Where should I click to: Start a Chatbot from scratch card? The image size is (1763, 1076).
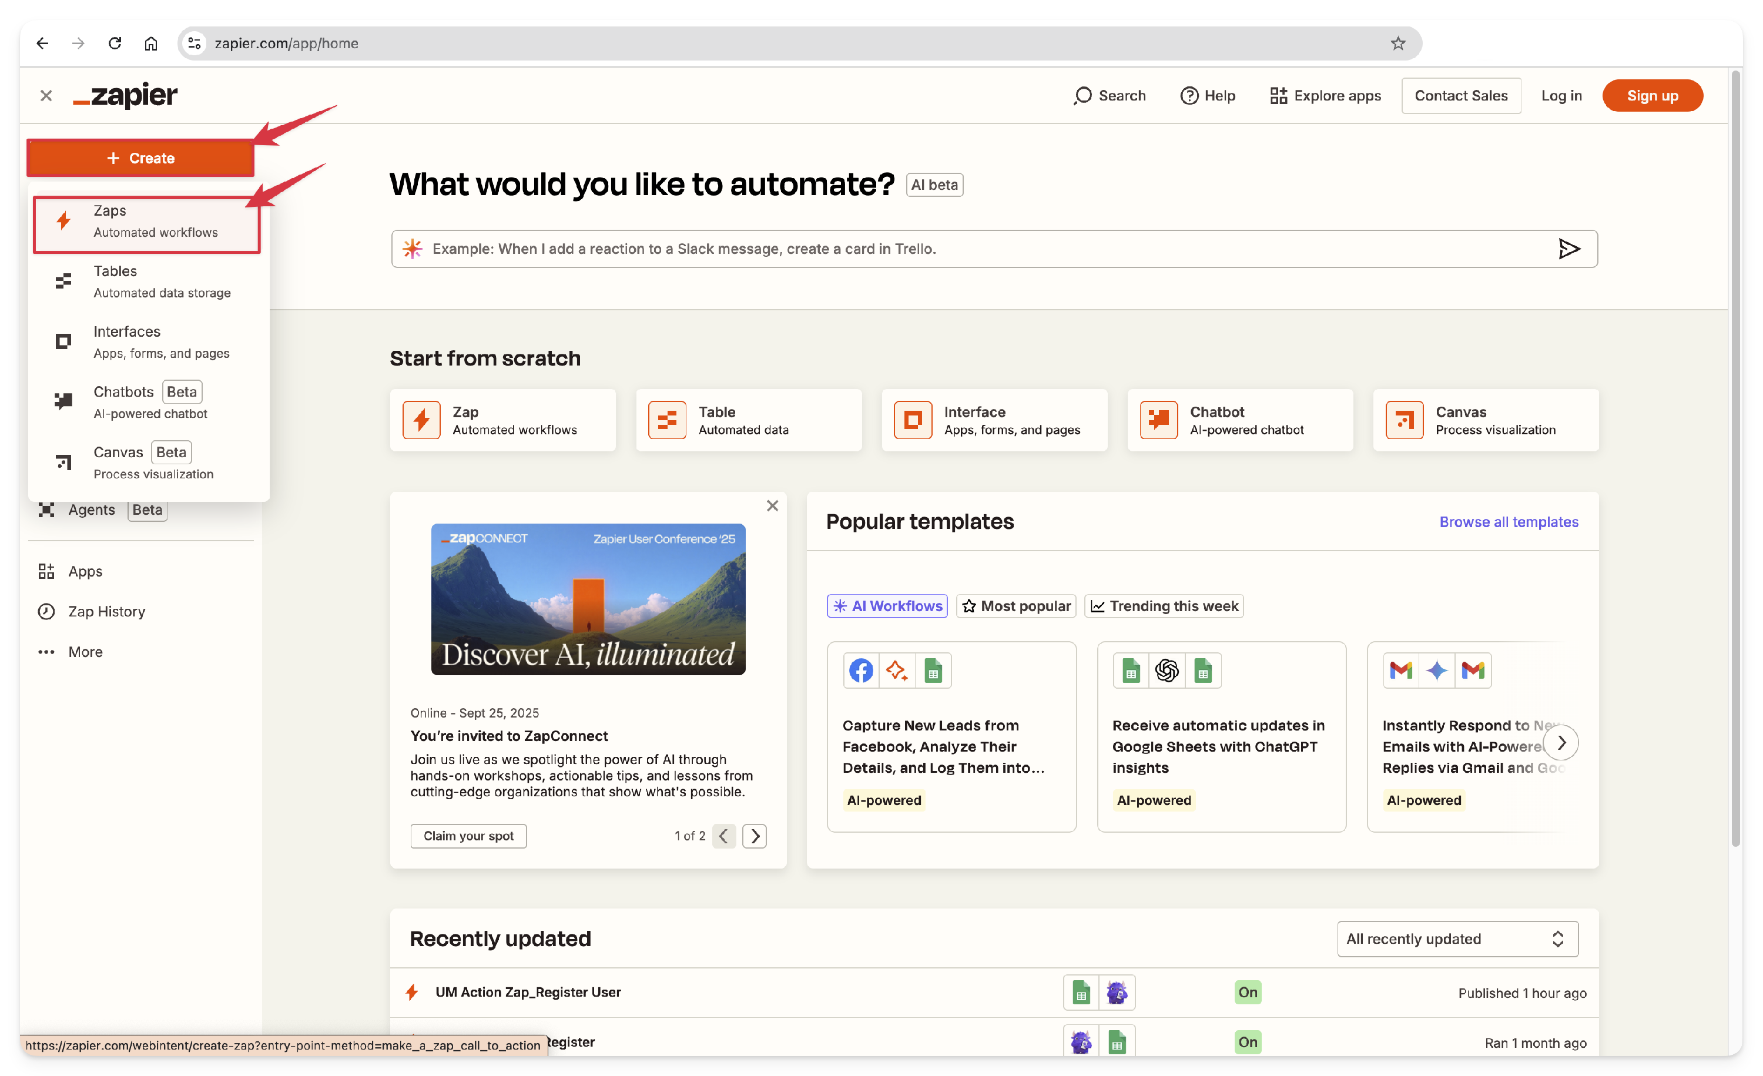tap(1240, 420)
